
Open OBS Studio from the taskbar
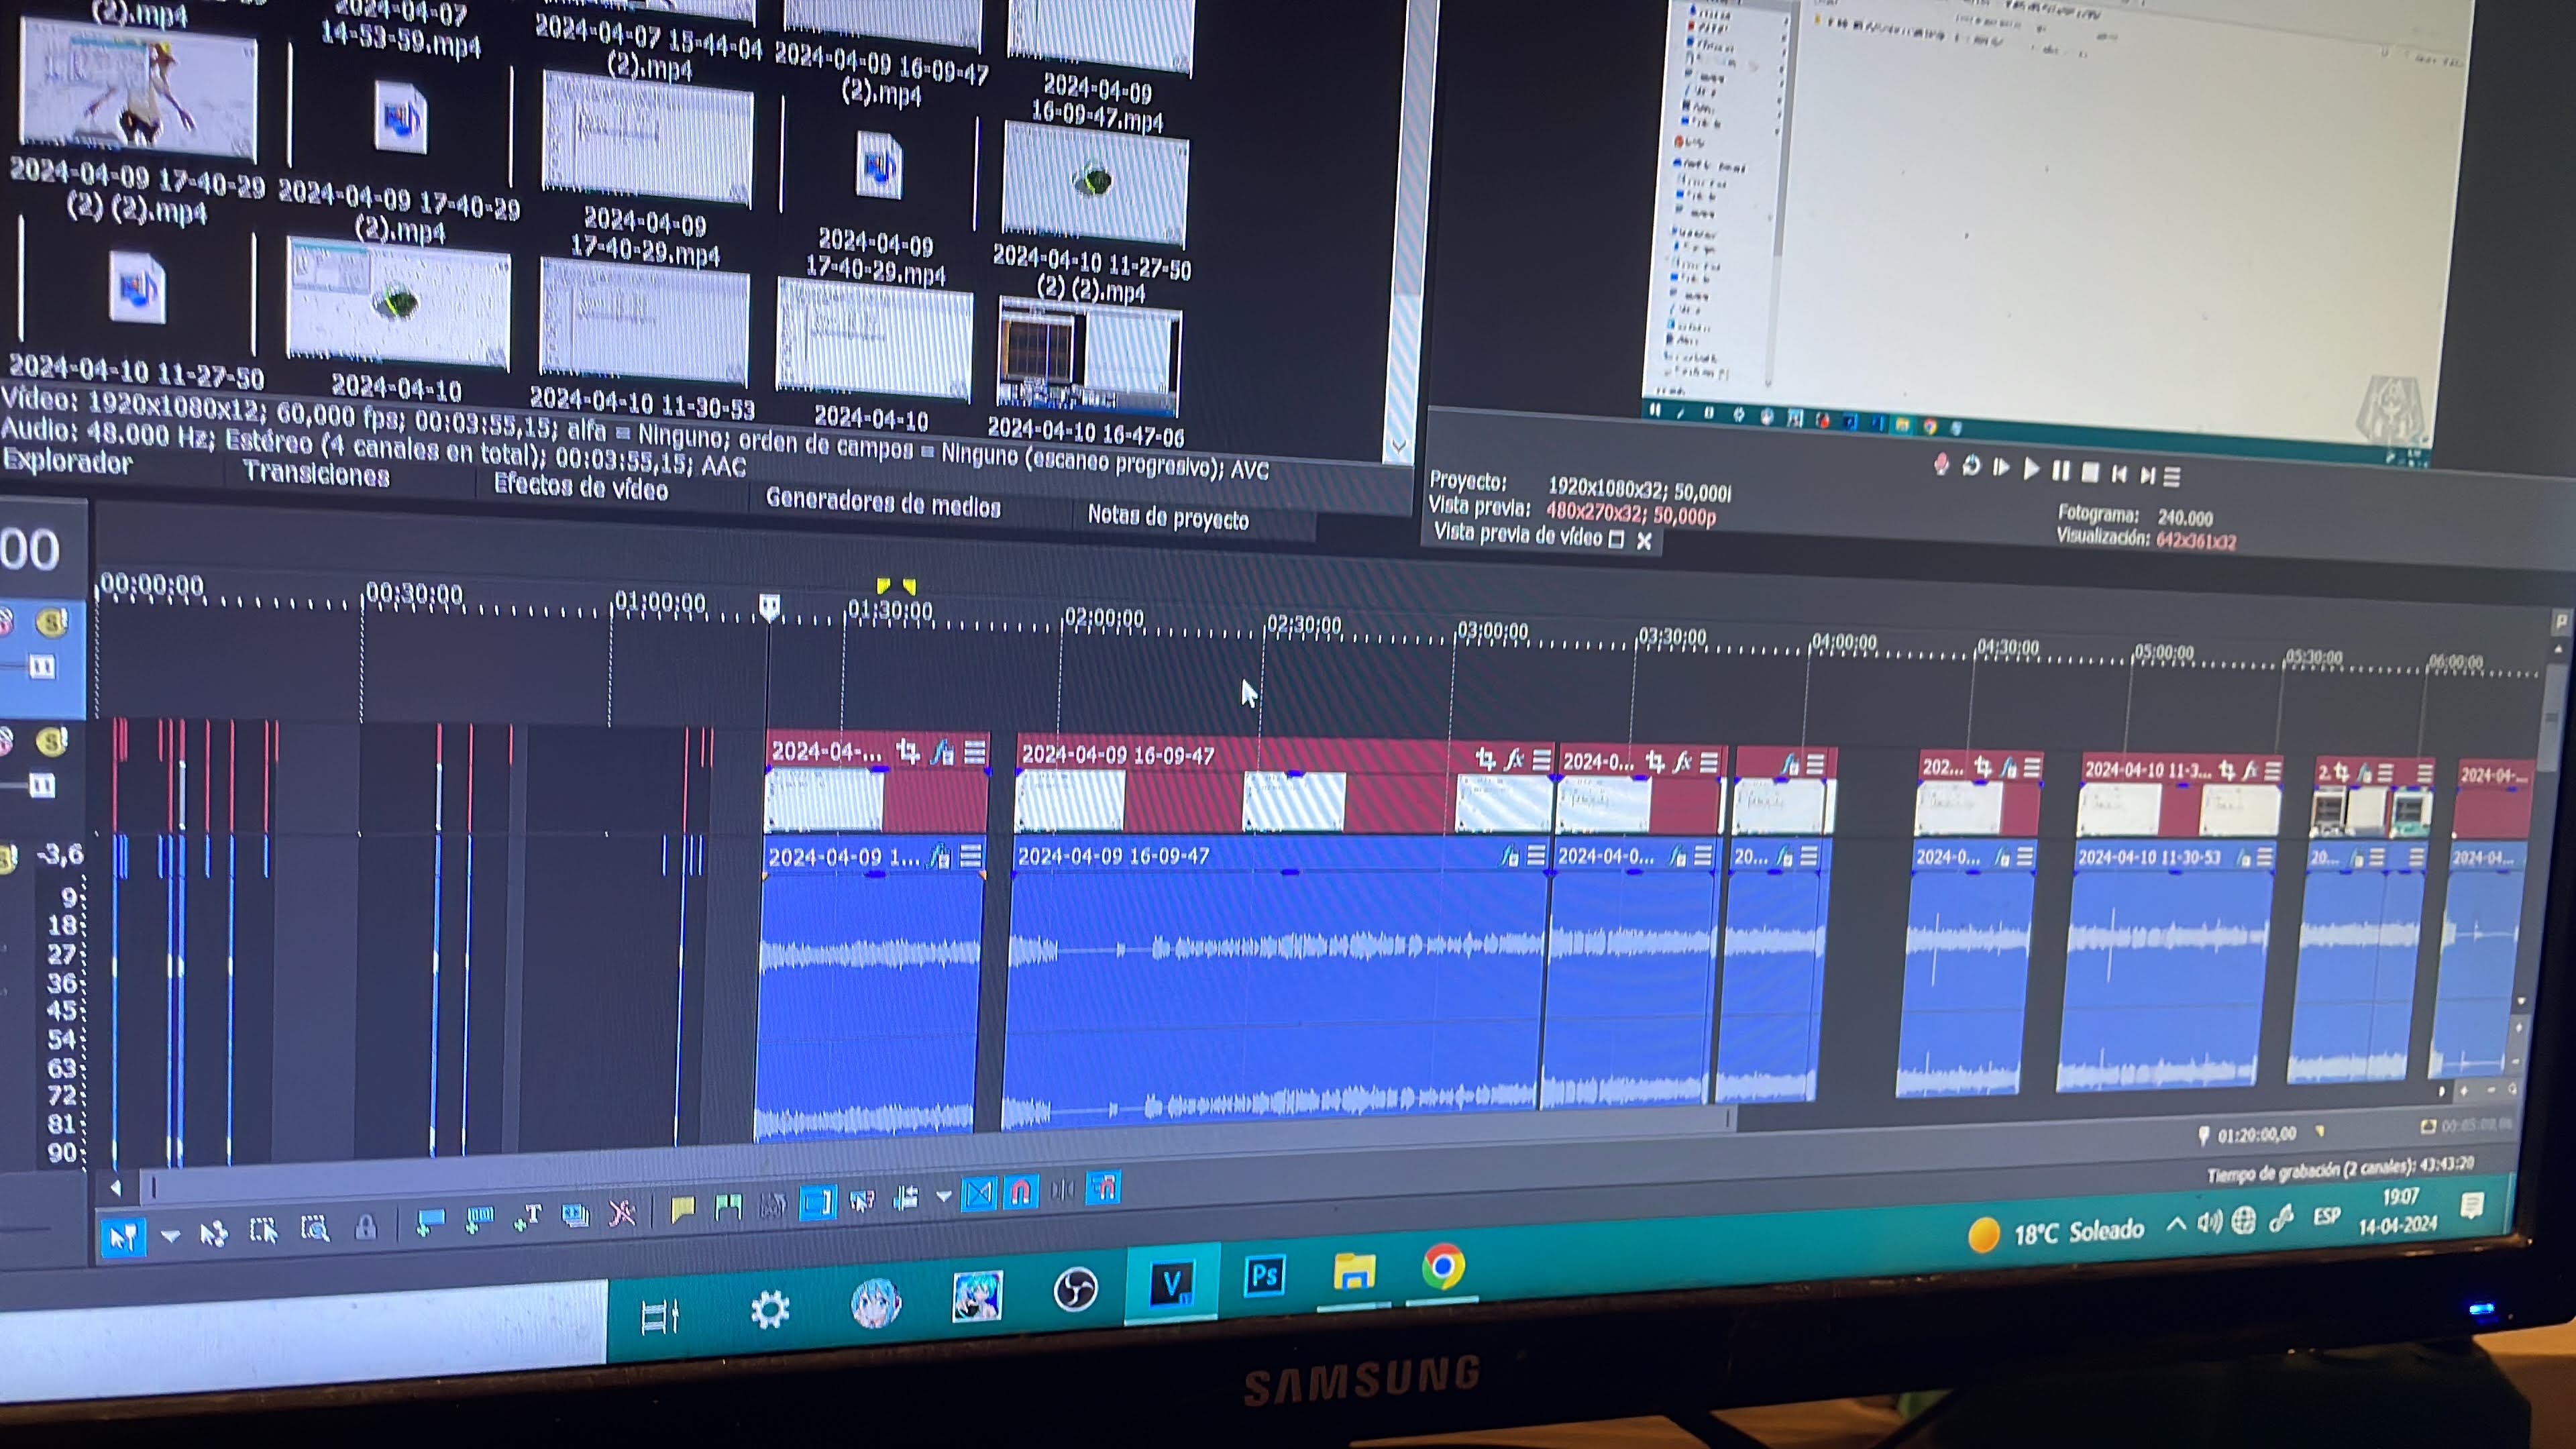pyautogui.click(x=1075, y=1289)
